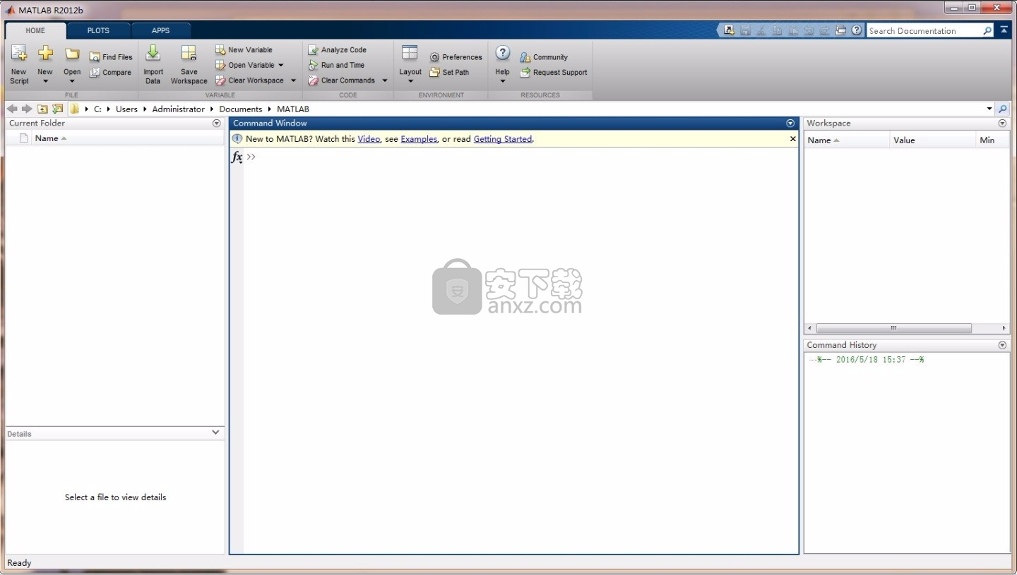
Task: Expand the Clear Commands dropdown arrow
Action: click(385, 80)
